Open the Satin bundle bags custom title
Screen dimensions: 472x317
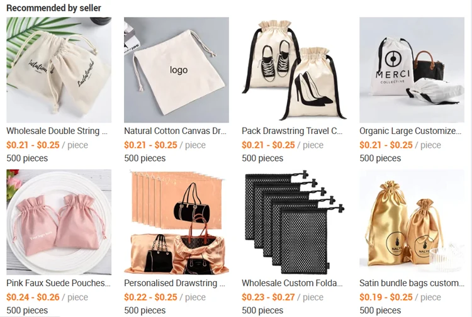tap(412, 283)
